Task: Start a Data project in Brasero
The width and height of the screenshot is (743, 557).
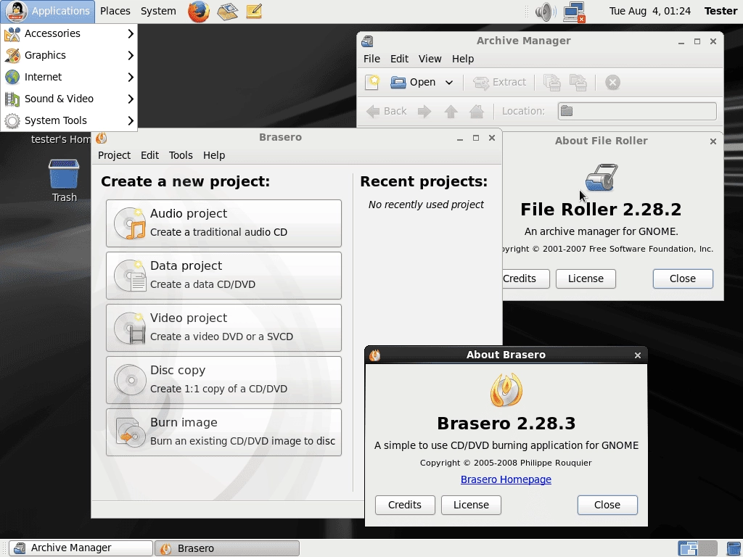Action: (223, 275)
